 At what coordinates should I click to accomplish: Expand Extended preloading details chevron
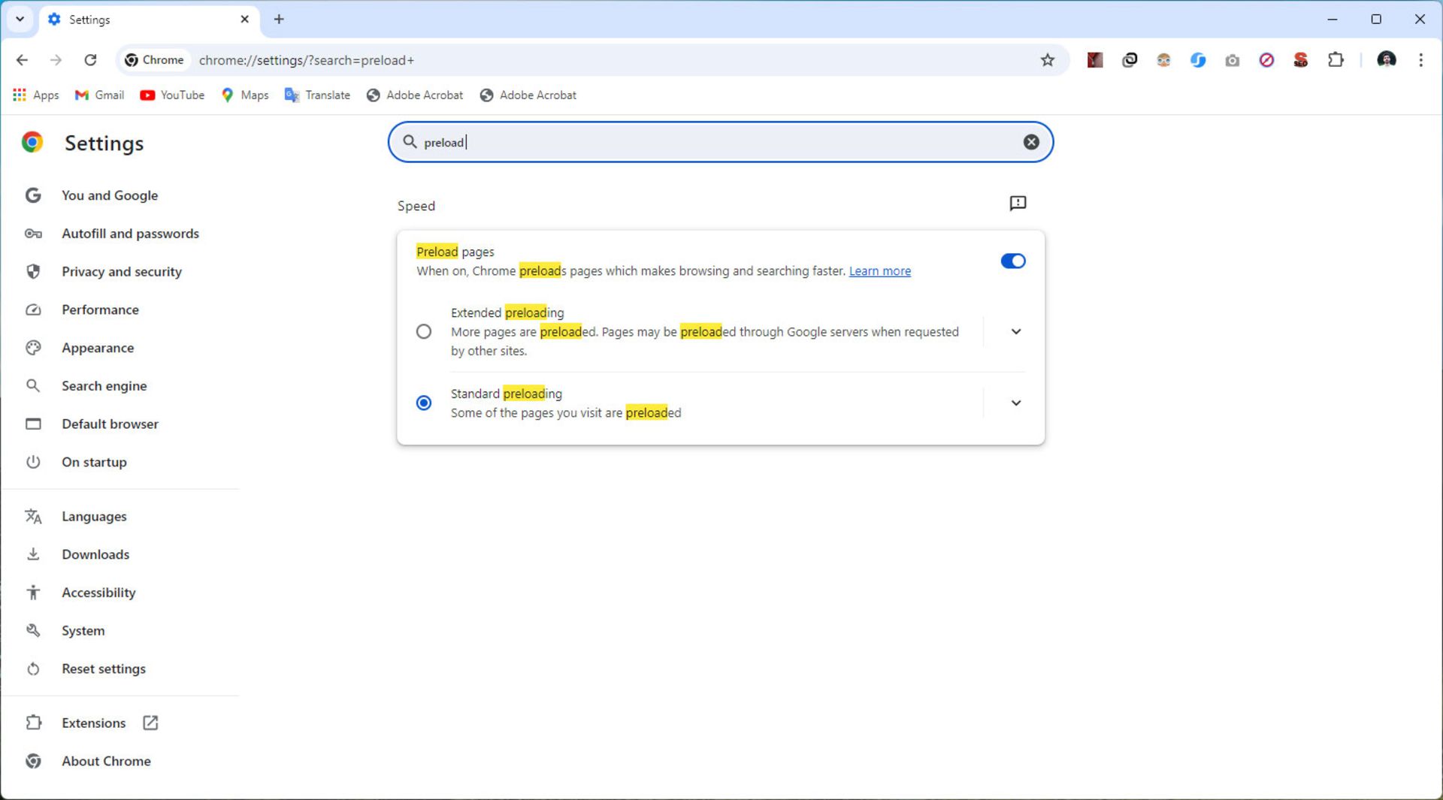pyautogui.click(x=1015, y=332)
